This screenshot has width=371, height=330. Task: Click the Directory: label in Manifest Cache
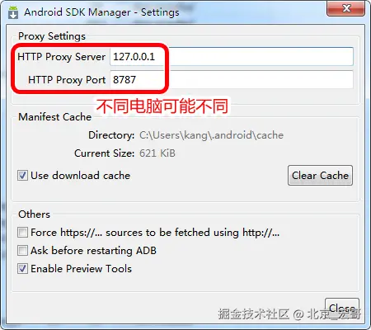111,135
